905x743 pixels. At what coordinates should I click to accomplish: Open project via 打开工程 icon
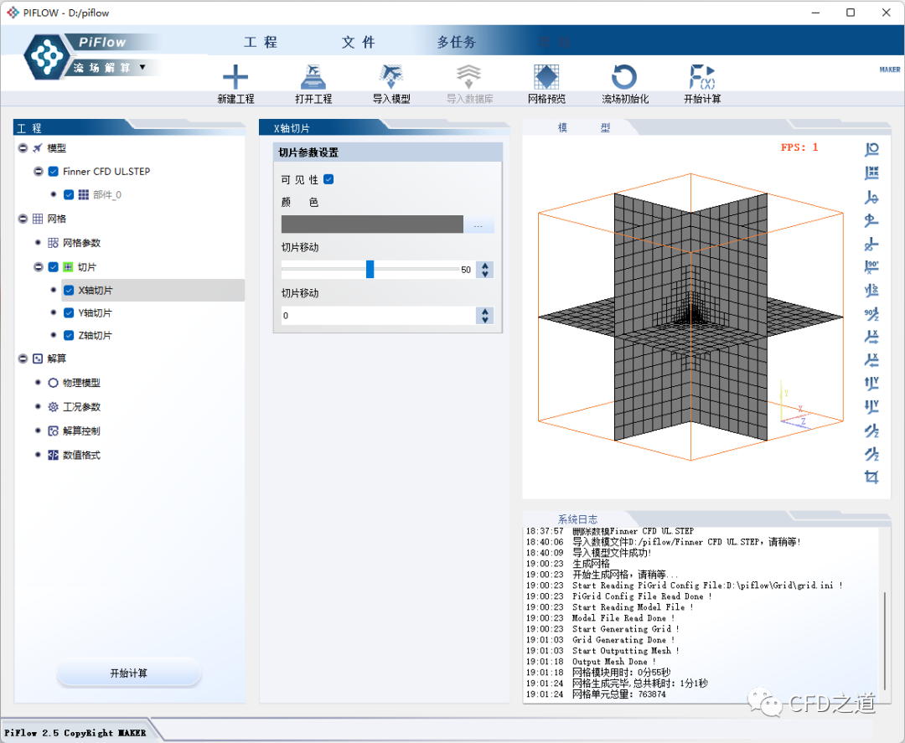point(313,77)
